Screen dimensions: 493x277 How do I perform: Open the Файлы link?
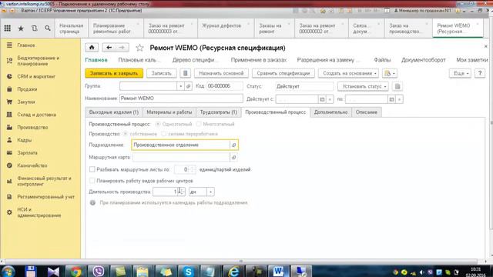(382, 60)
